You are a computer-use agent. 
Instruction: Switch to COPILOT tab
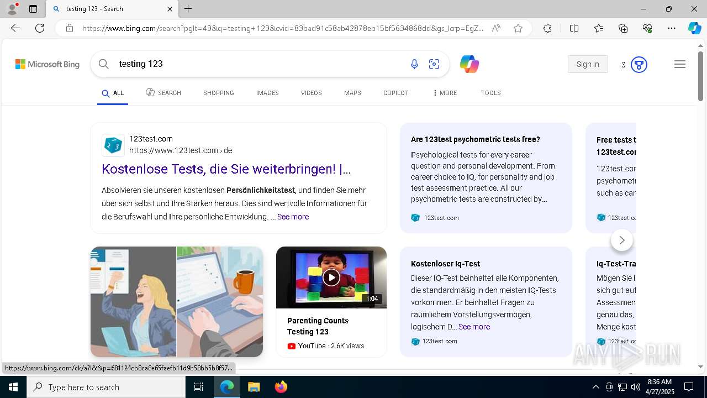pos(396,93)
